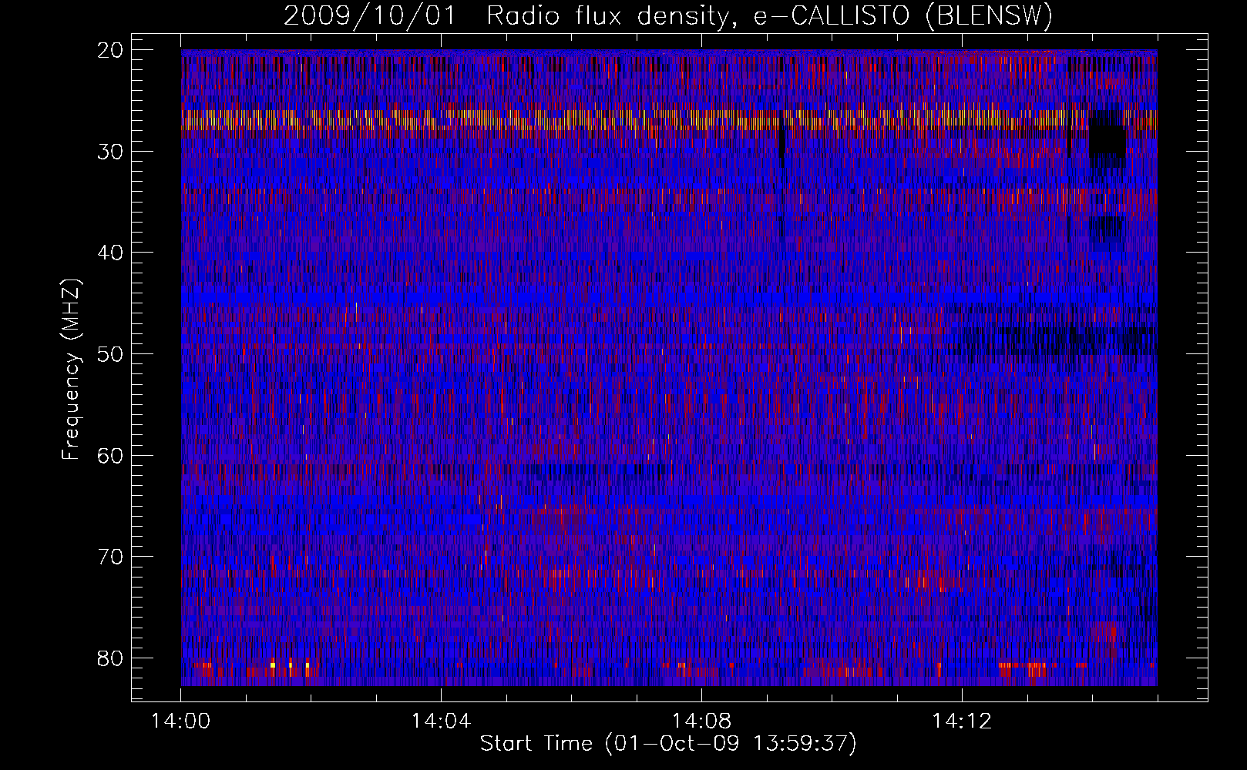
Task: Click the "Start Time (01-Oct-09 13:59:37)" x-axis label
Action: point(668,744)
